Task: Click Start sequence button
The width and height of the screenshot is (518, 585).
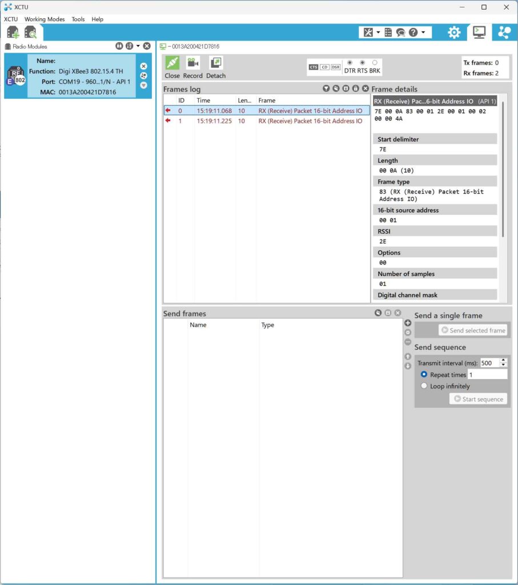Action: click(x=479, y=399)
